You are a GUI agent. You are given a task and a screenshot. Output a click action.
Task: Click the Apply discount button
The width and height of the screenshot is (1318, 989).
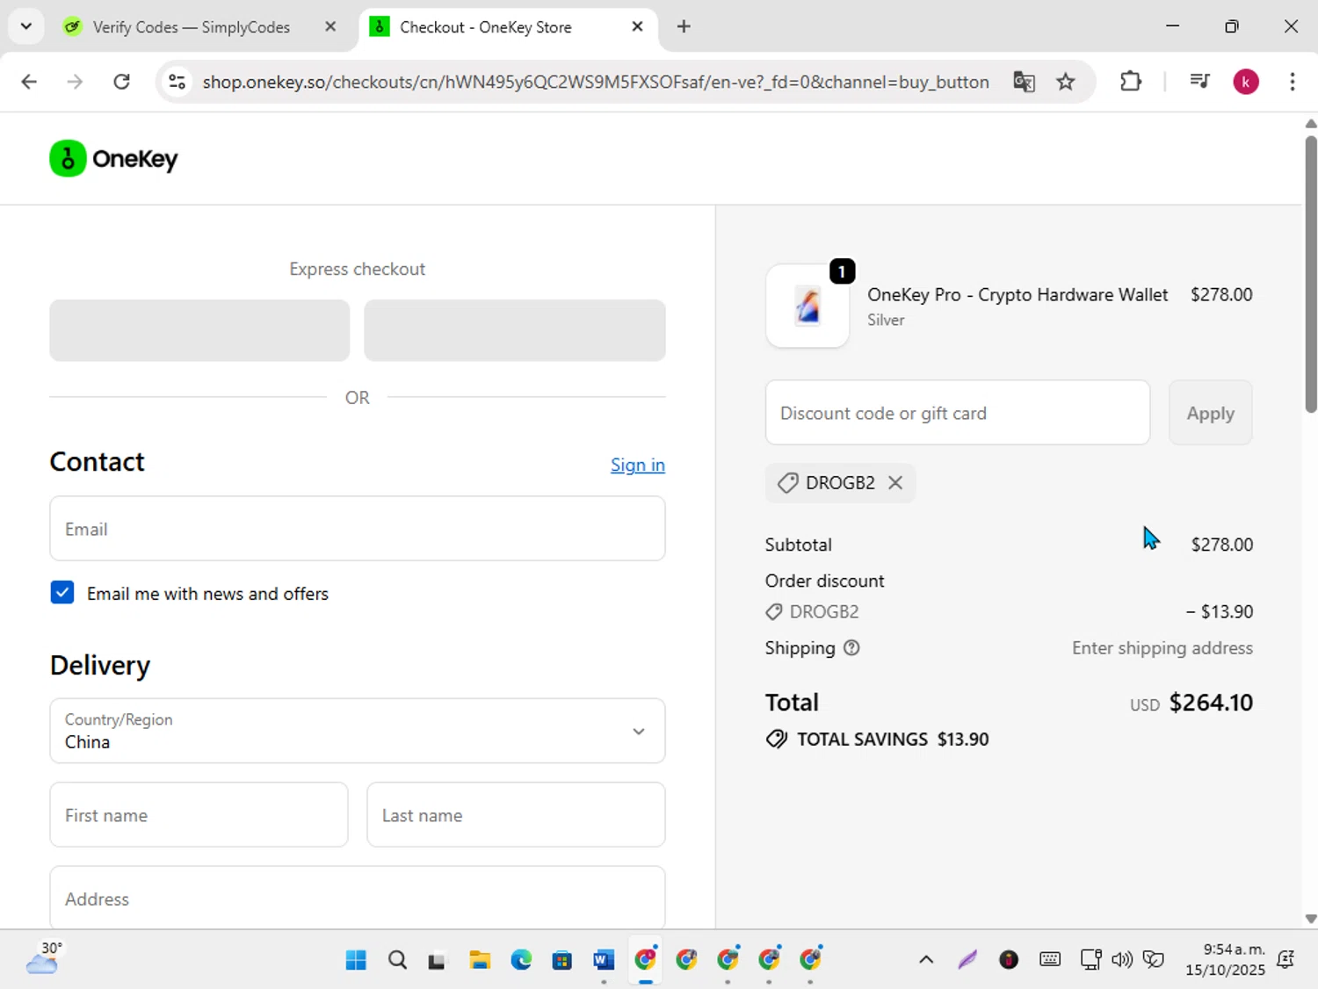[x=1210, y=413]
